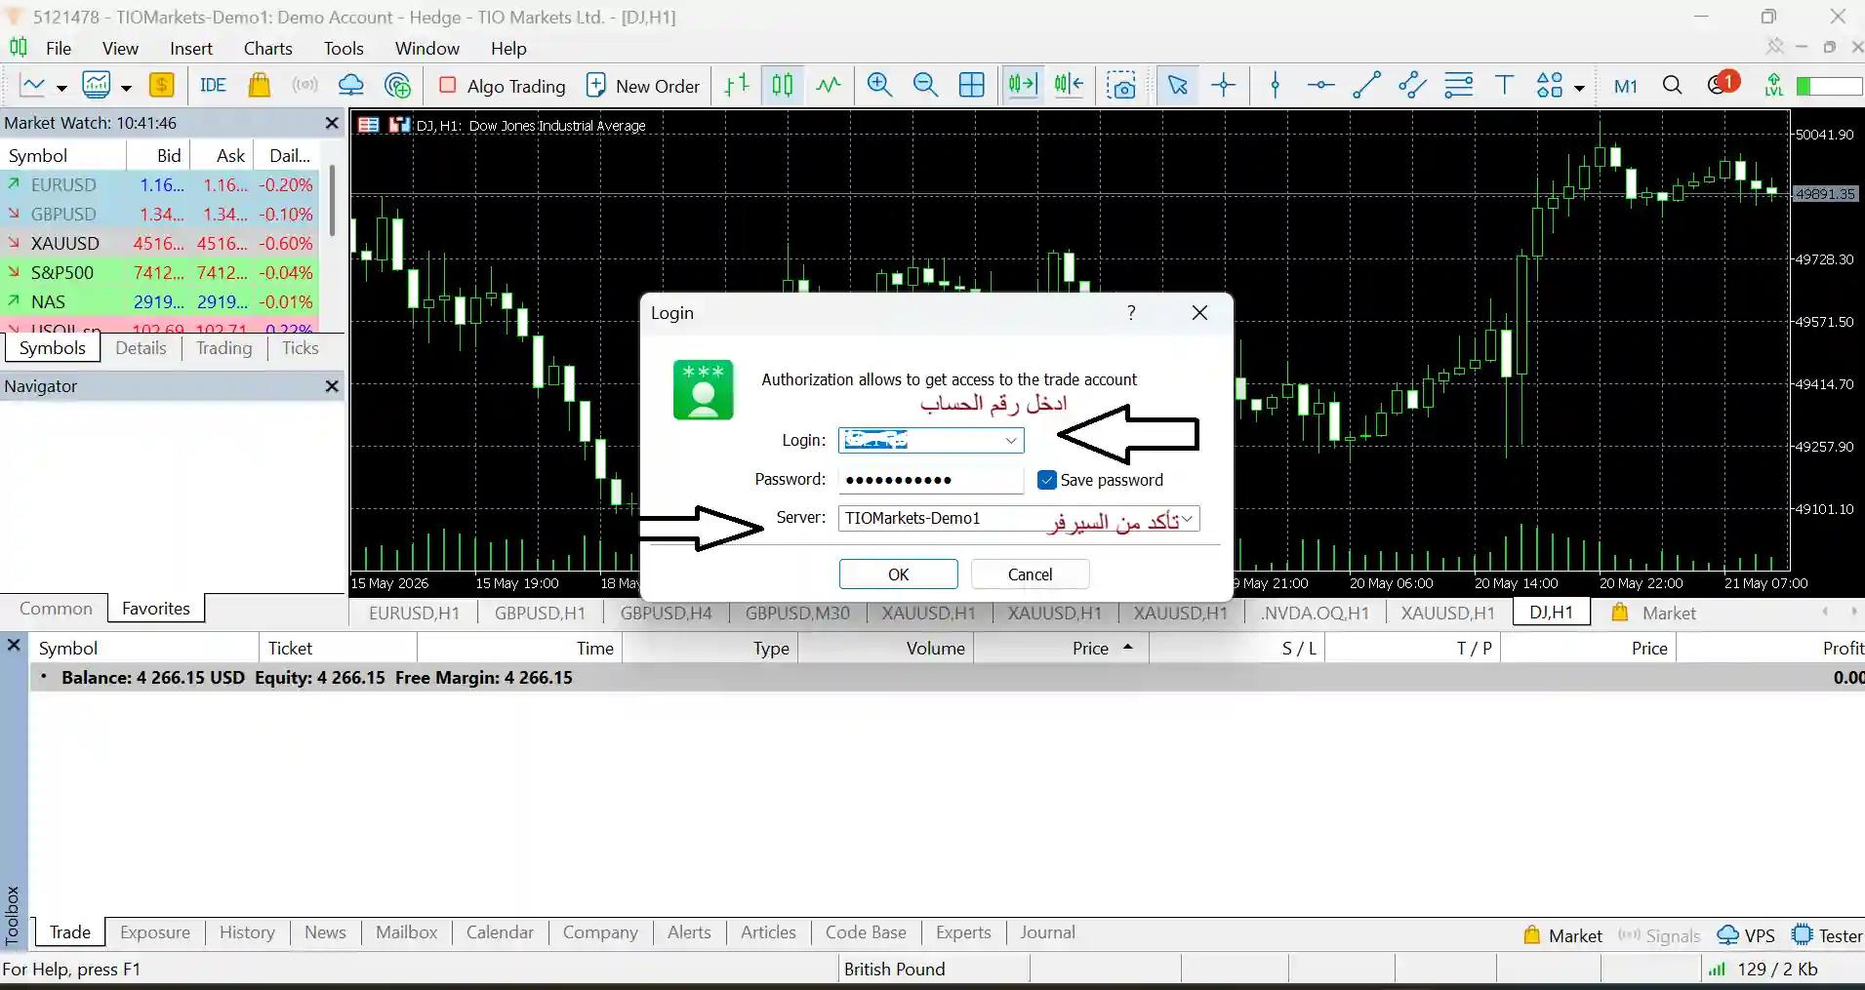Open the File menu
1865x990 pixels.
[59, 48]
